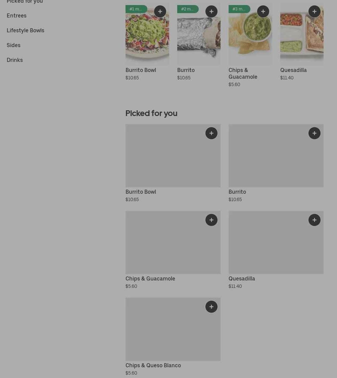
Task: Select Drinks in the sidebar
Action: tap(15, 60)
